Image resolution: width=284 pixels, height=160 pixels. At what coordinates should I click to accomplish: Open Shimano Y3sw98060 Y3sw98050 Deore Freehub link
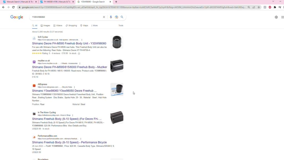click(64, 91)
